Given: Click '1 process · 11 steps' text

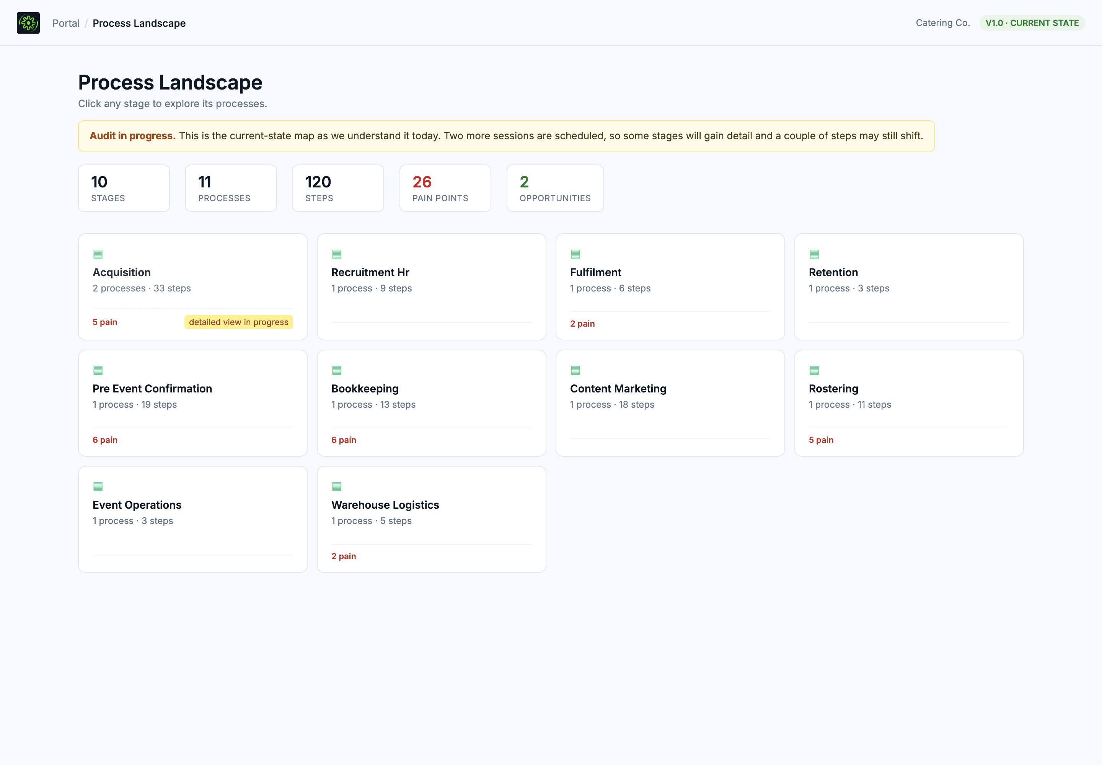Looking at the screenshot, I should 850,405.
